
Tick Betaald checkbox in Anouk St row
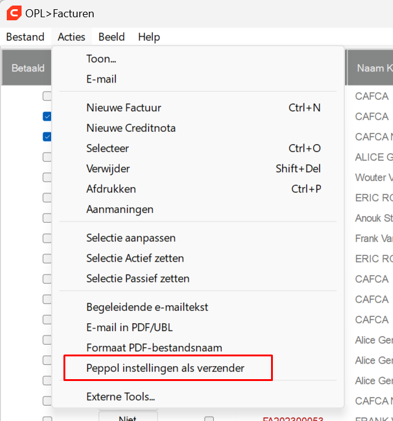tap(47, 218)
